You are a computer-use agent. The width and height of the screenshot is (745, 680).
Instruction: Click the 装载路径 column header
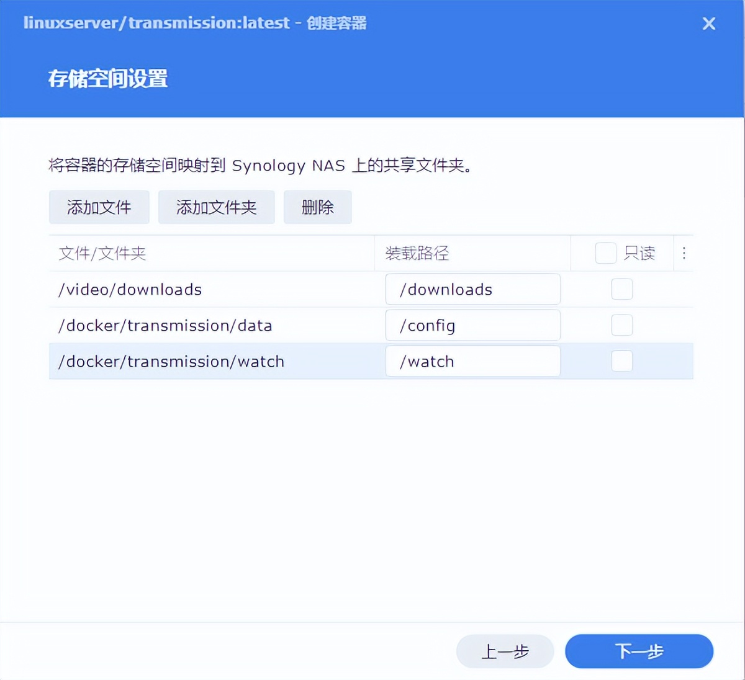pyautogui.click(x=417, y=253)
